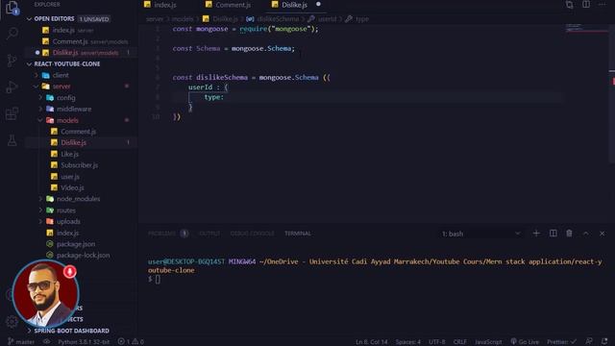Viewport: 615px width, 346px height.
Task: Maximize terminal panel with up chevron
Action: click(585, 234)
